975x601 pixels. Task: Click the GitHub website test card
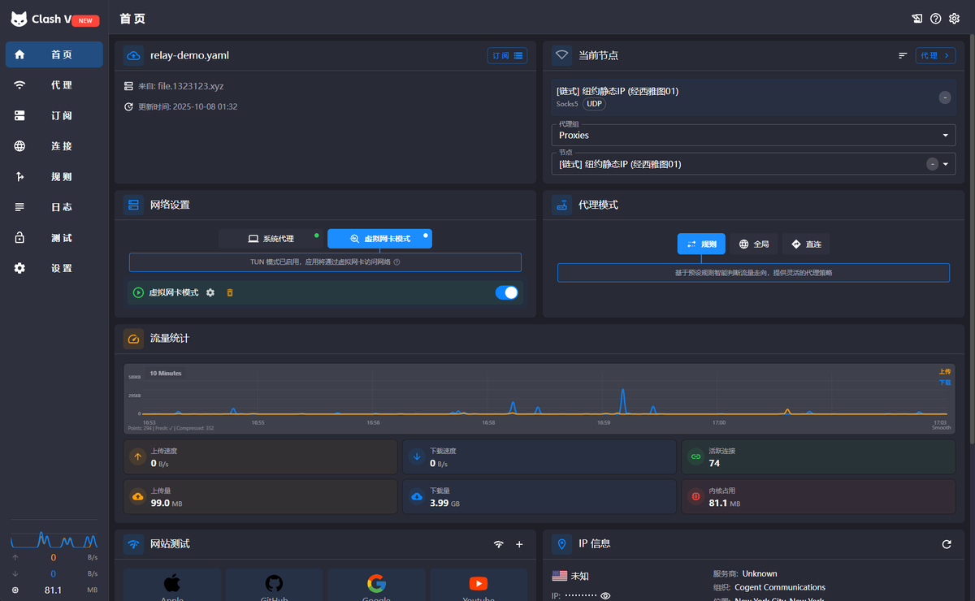274,585
